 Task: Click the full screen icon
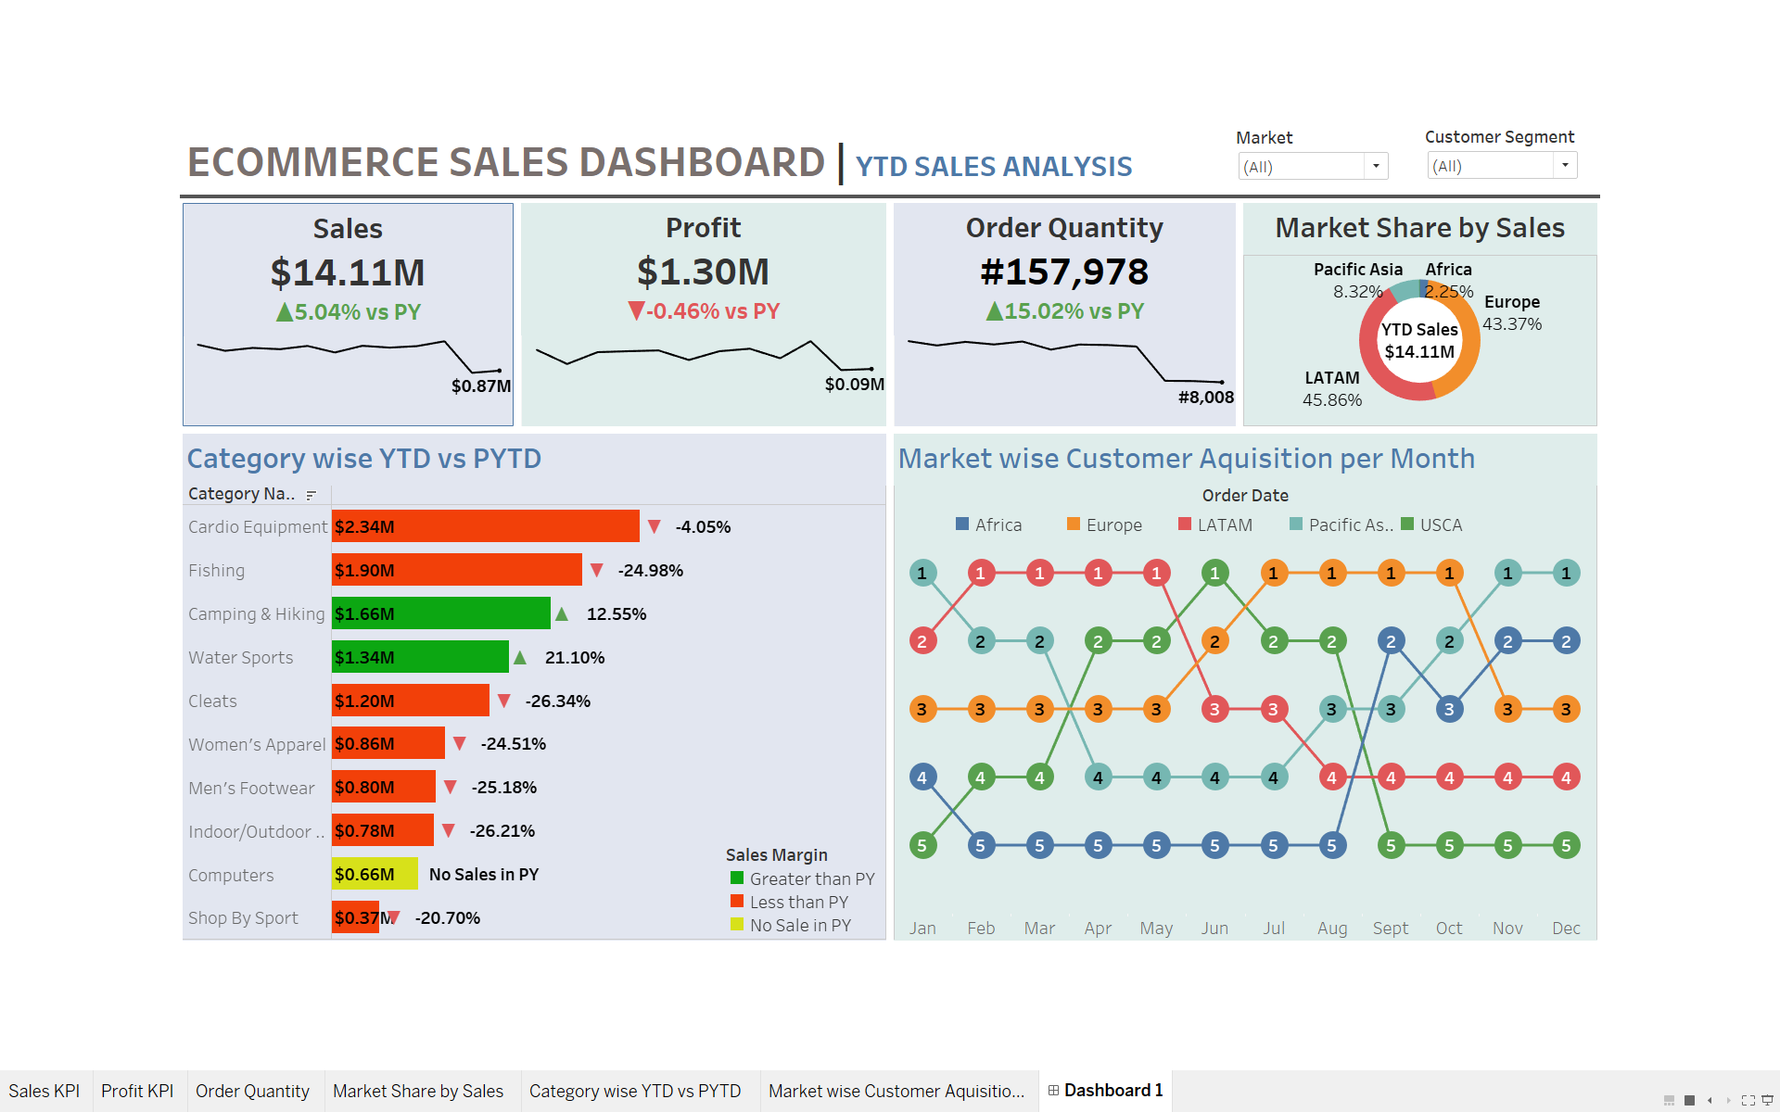1748,1100
